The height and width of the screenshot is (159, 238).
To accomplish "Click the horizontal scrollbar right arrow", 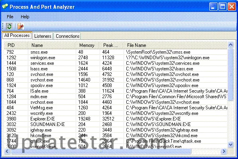I will click(224, 151).
